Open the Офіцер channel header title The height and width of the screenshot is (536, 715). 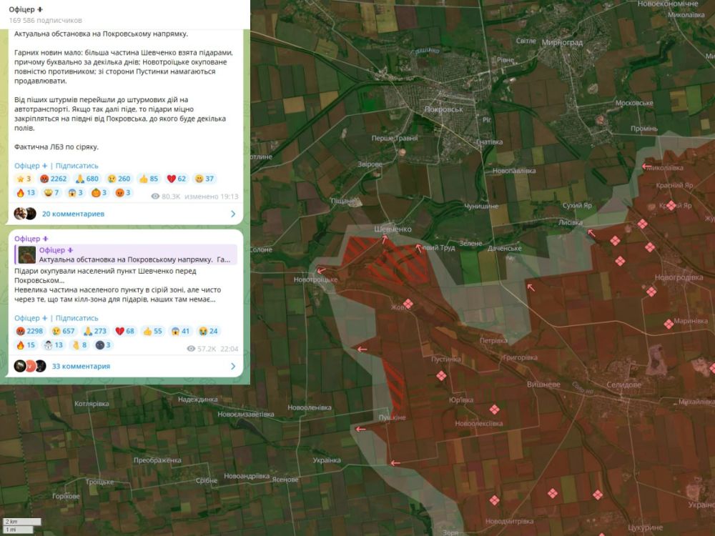[25, 9]
